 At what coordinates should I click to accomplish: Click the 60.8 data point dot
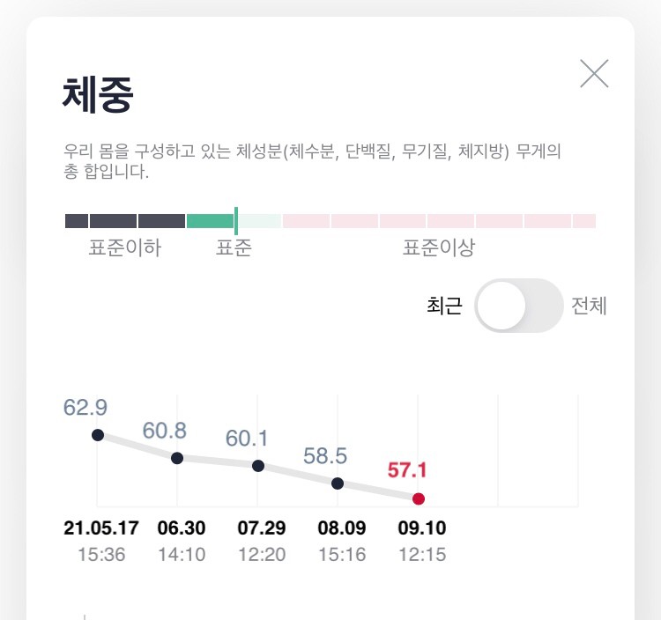tap(177, 458)
